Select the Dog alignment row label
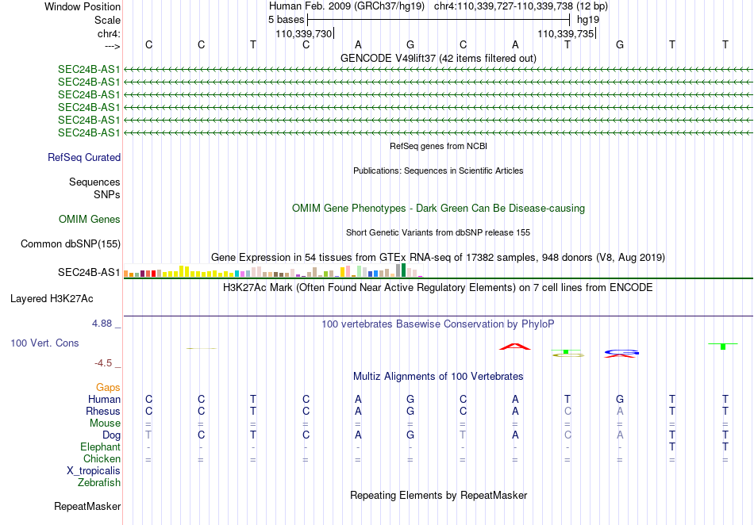 click(111, 435)
